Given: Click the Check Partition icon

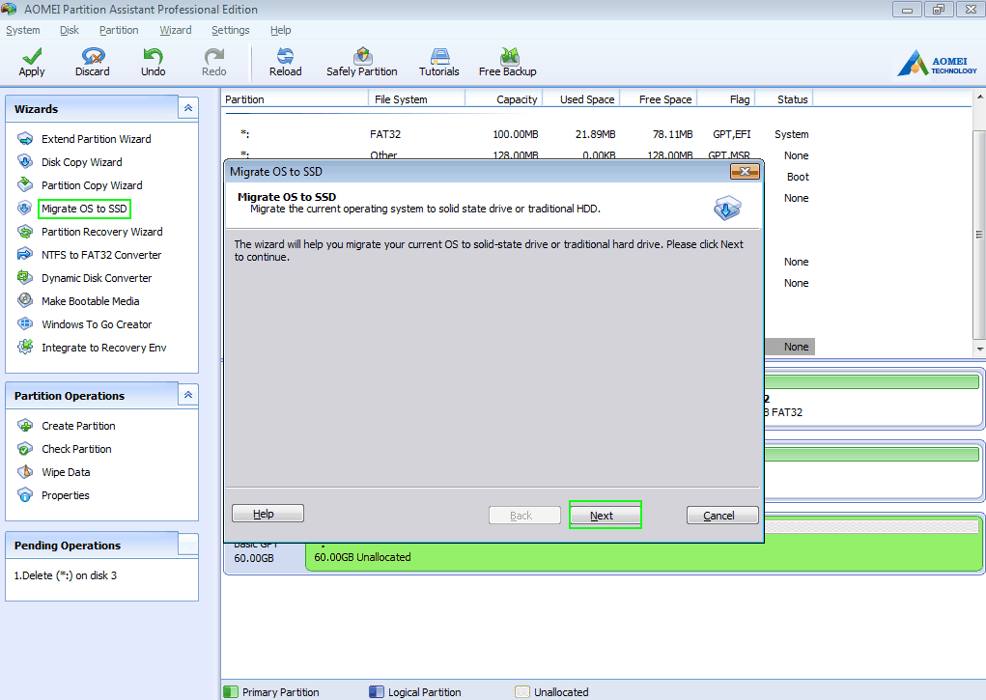Looking at the screenshot, I should [25, 449].
